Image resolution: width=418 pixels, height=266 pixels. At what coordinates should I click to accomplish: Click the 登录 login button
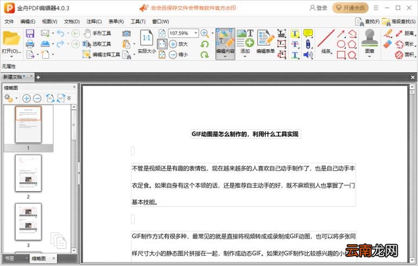[318, 8]
